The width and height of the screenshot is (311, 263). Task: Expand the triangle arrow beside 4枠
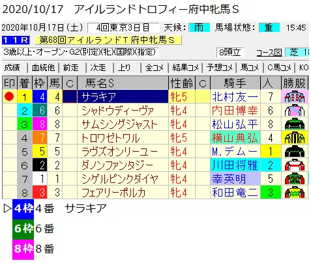(7, 209)
